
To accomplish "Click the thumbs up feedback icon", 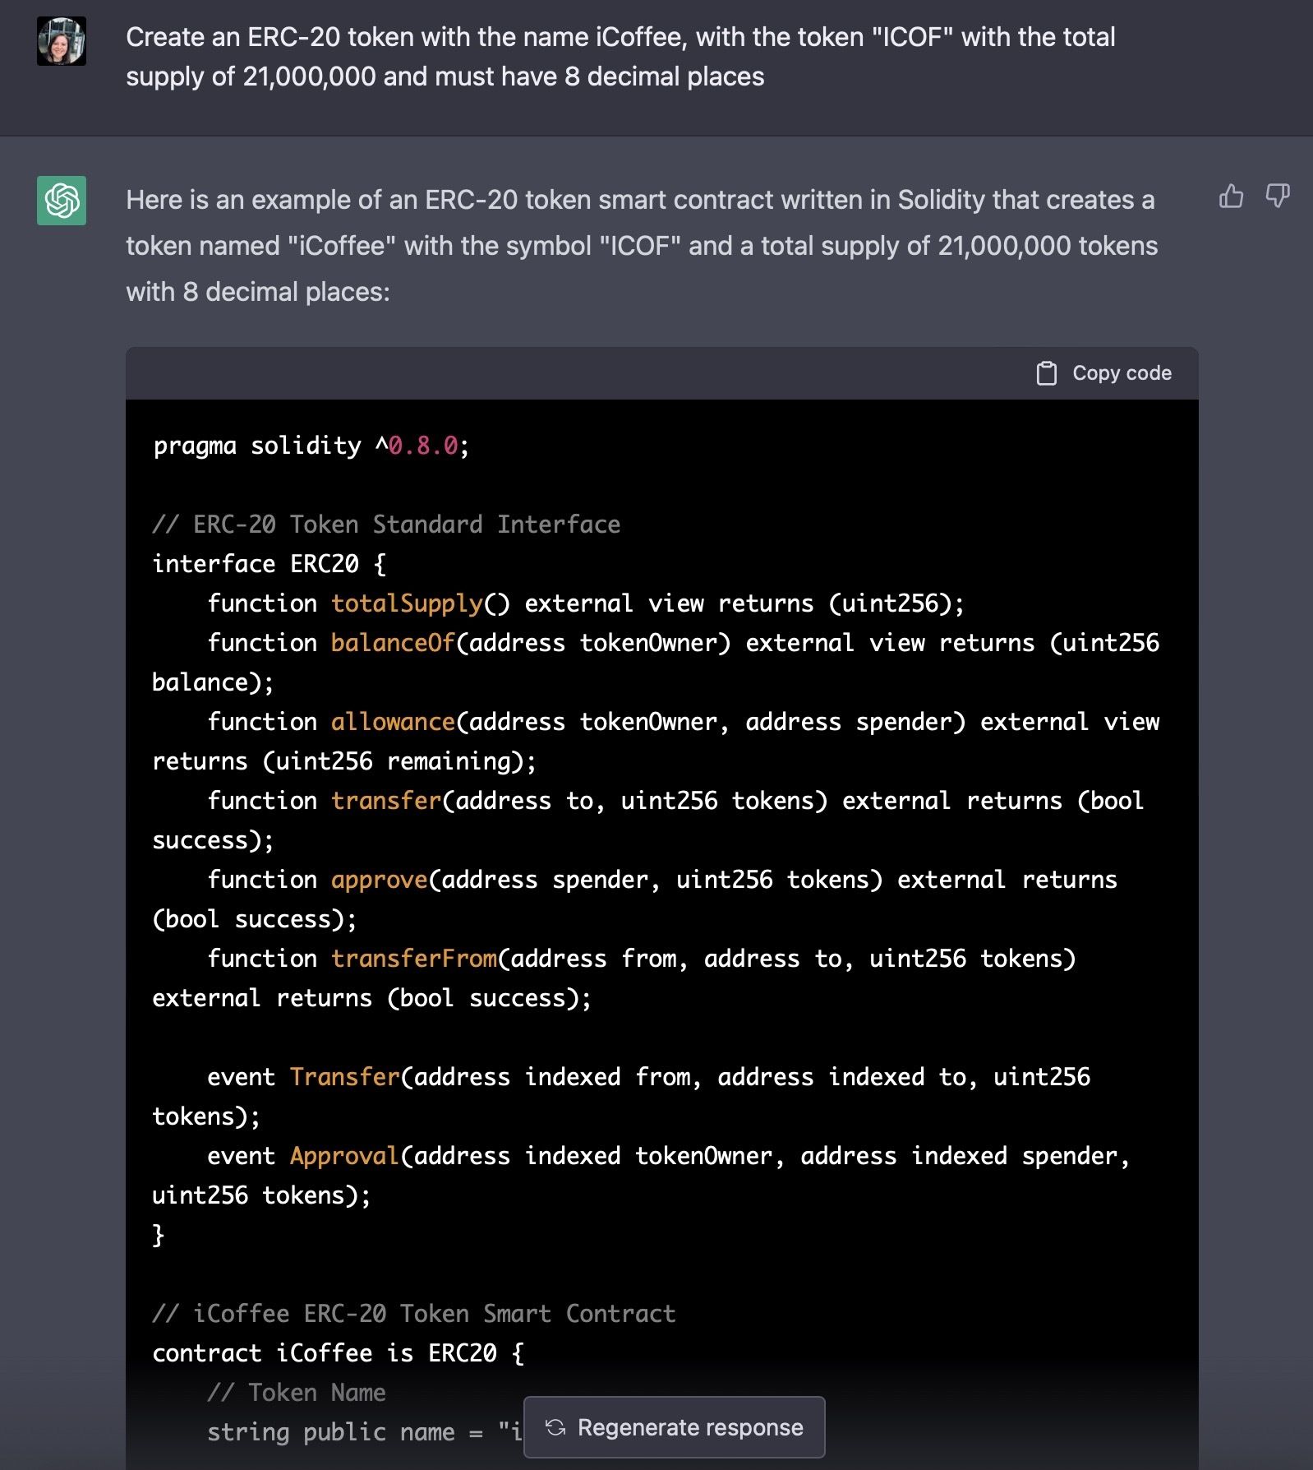I will coord(1231,196).
